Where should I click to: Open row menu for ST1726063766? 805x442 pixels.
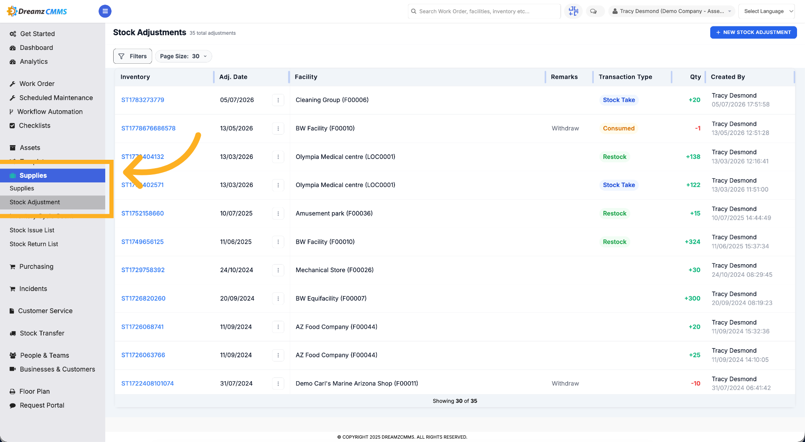point(278,355)
